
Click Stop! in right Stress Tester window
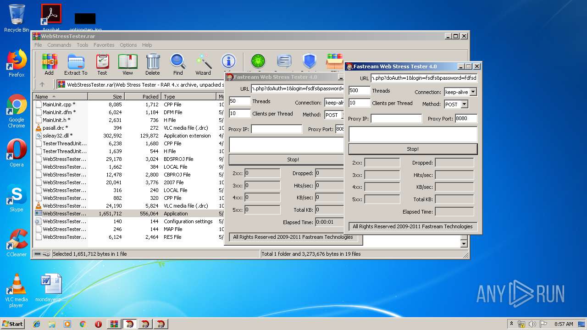(x=413, y=149)
